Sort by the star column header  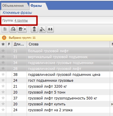(3, 44)
